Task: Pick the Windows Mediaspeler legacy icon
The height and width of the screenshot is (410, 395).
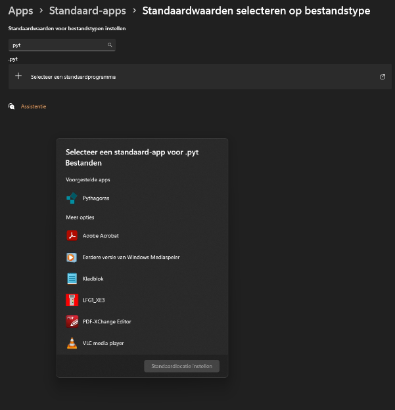Action: point(72,258)
